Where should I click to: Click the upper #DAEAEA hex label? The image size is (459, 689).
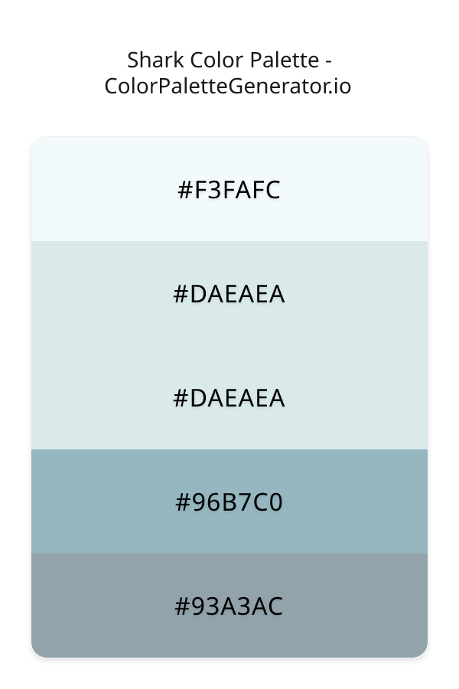[x=229, y=294]
